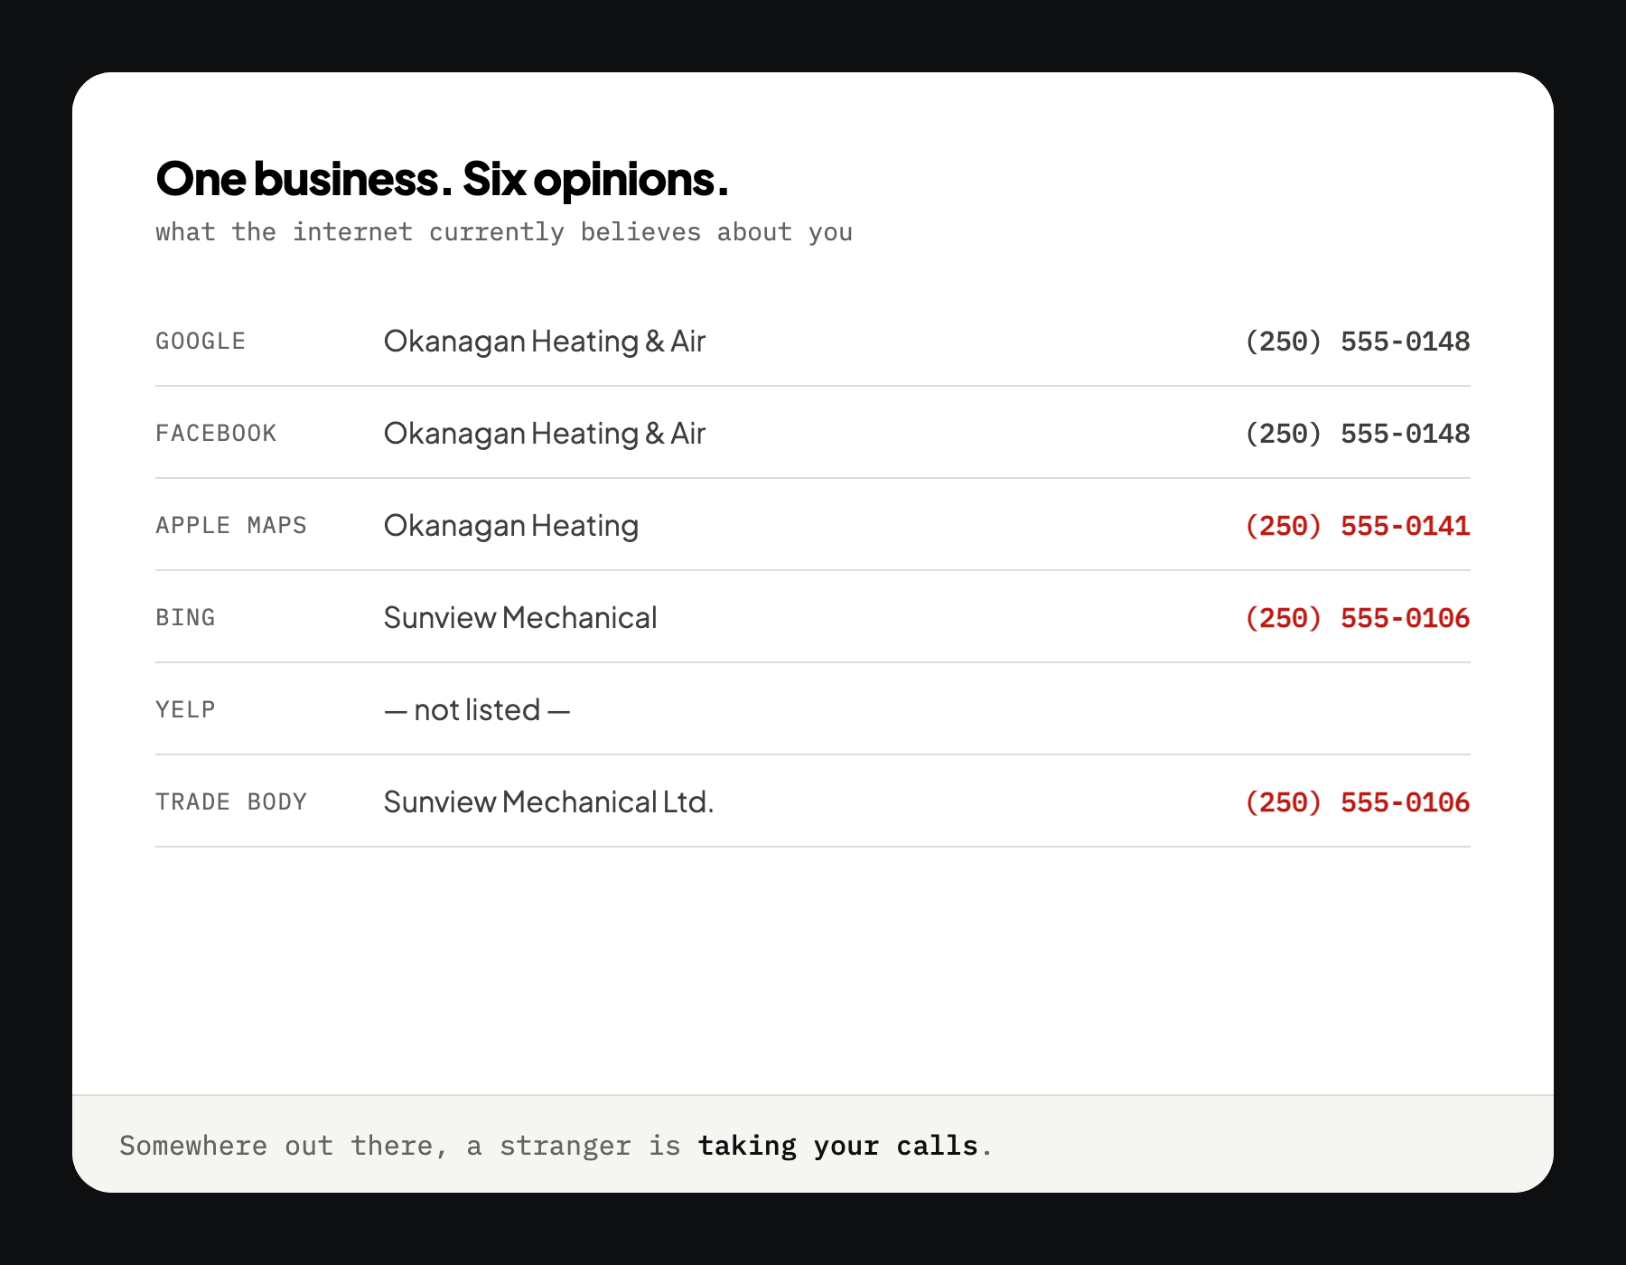
Task: Select the TRADE BODY row label
Action: tap(231, 802)
